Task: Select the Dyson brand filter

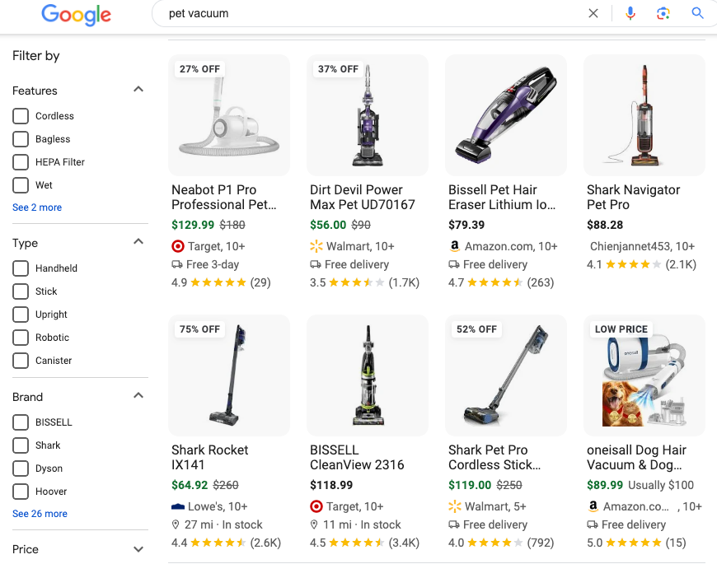Action: pos(20,468)
